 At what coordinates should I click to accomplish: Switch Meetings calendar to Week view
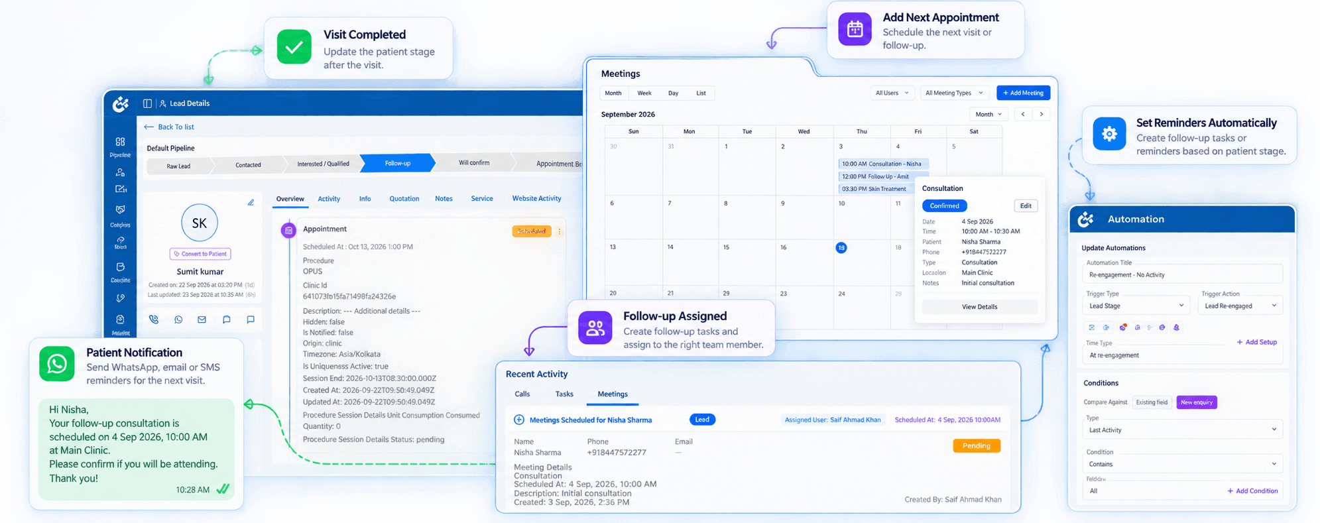coord(644,93)
